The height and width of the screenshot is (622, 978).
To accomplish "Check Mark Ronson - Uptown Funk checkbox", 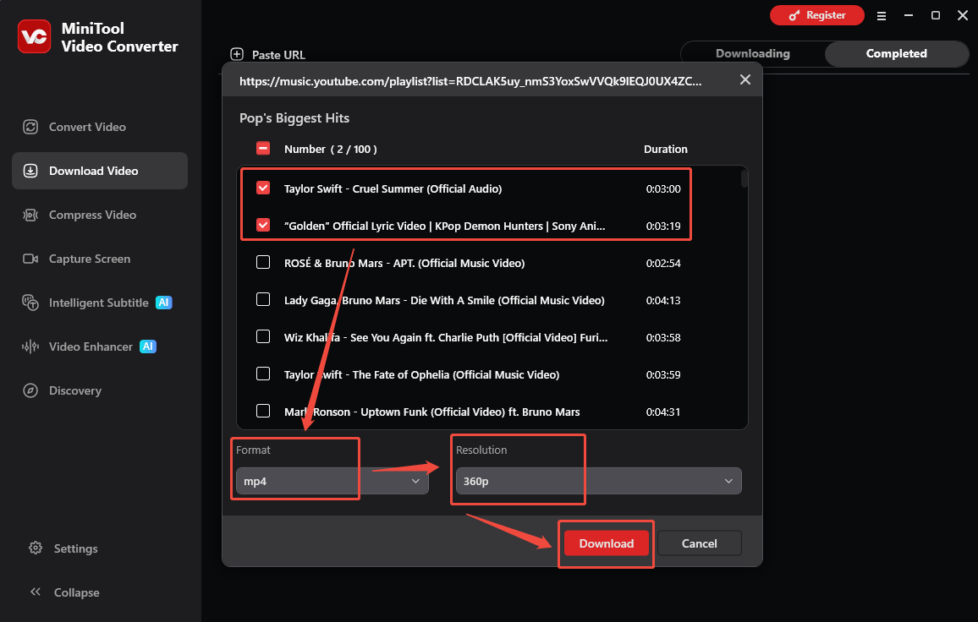I will 263,412.
